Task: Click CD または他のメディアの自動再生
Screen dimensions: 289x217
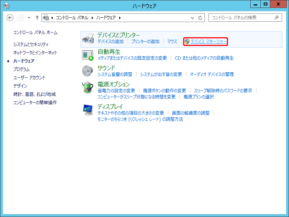Action: [x=204, y=58]
